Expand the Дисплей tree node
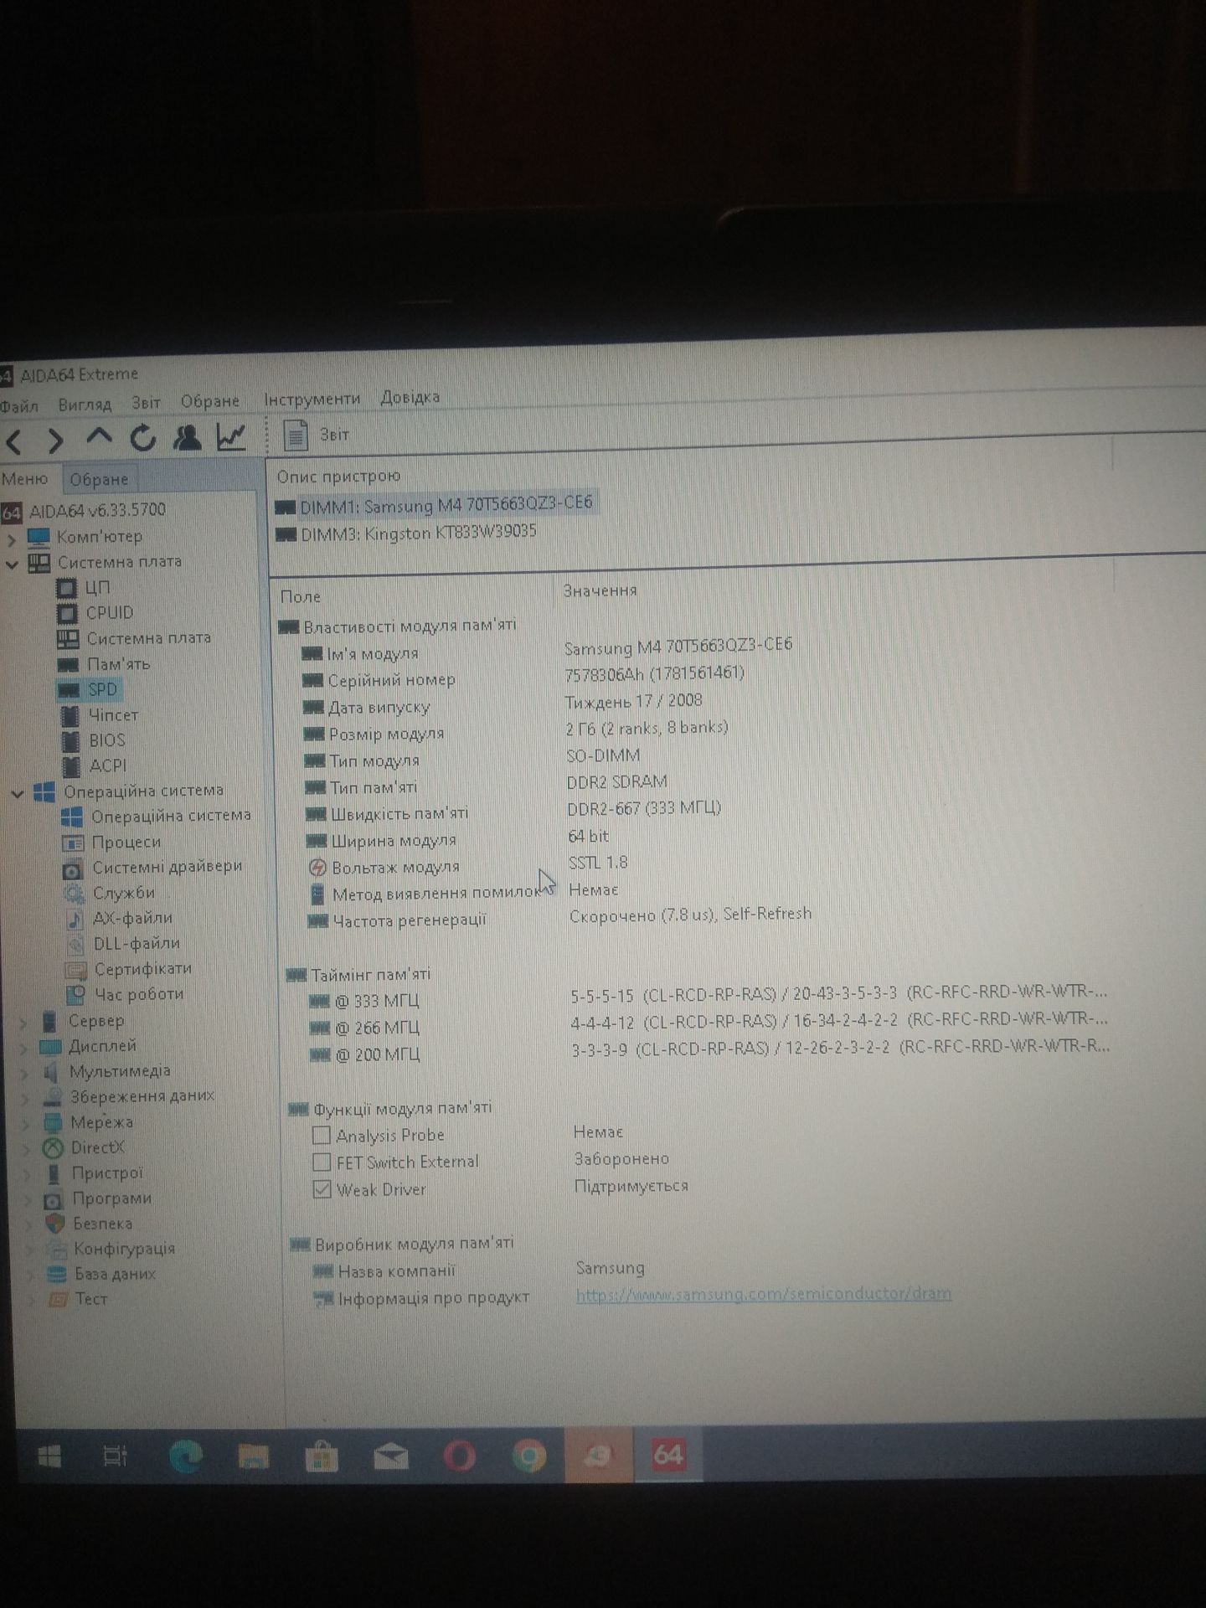Viewport: 1206px width, 1608px height. (x=23, y=1048)
